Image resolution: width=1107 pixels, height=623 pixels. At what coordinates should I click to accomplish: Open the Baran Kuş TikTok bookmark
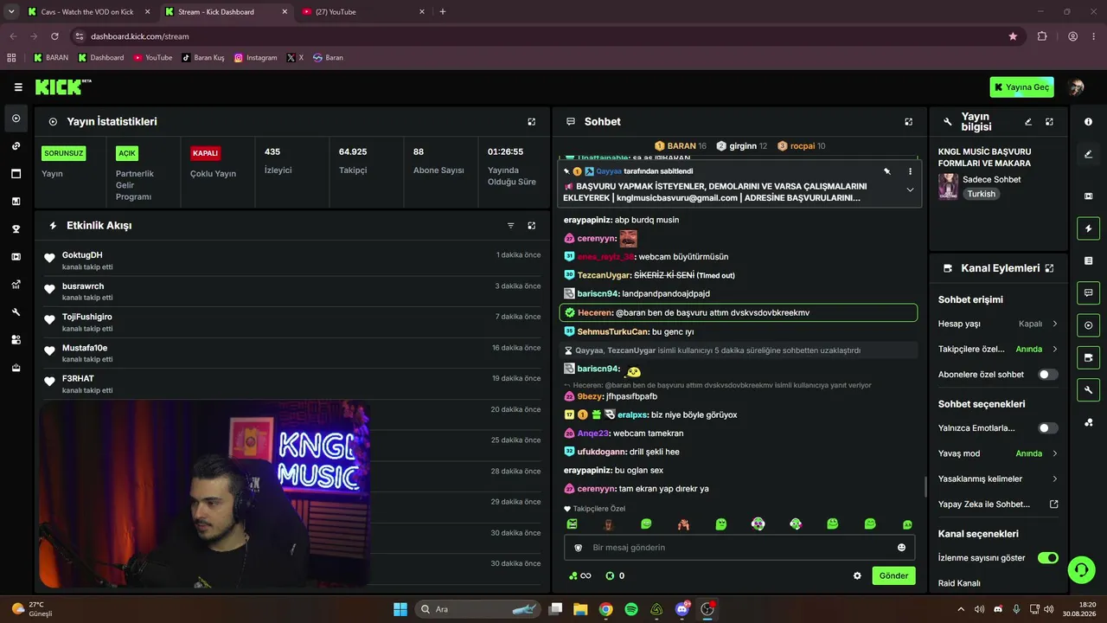tap(203, 58)
